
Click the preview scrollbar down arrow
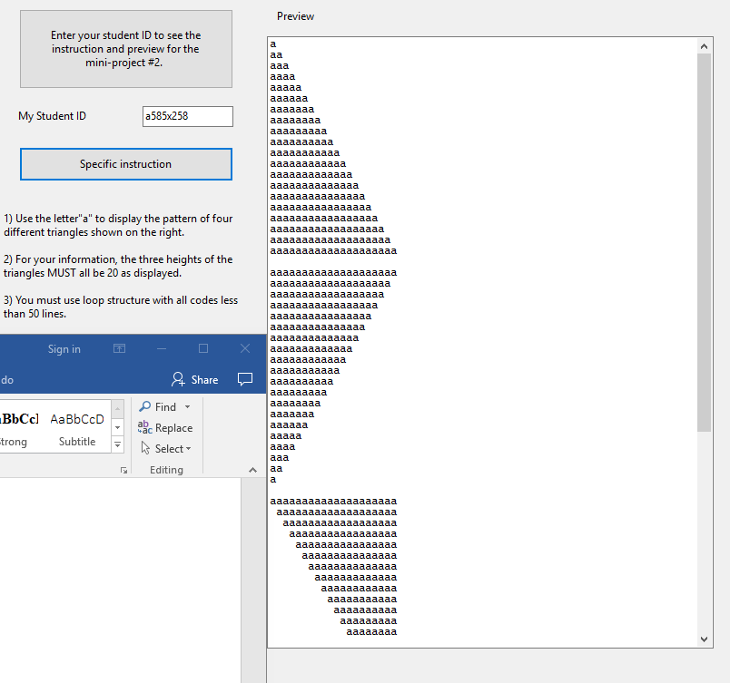(704, 638)
